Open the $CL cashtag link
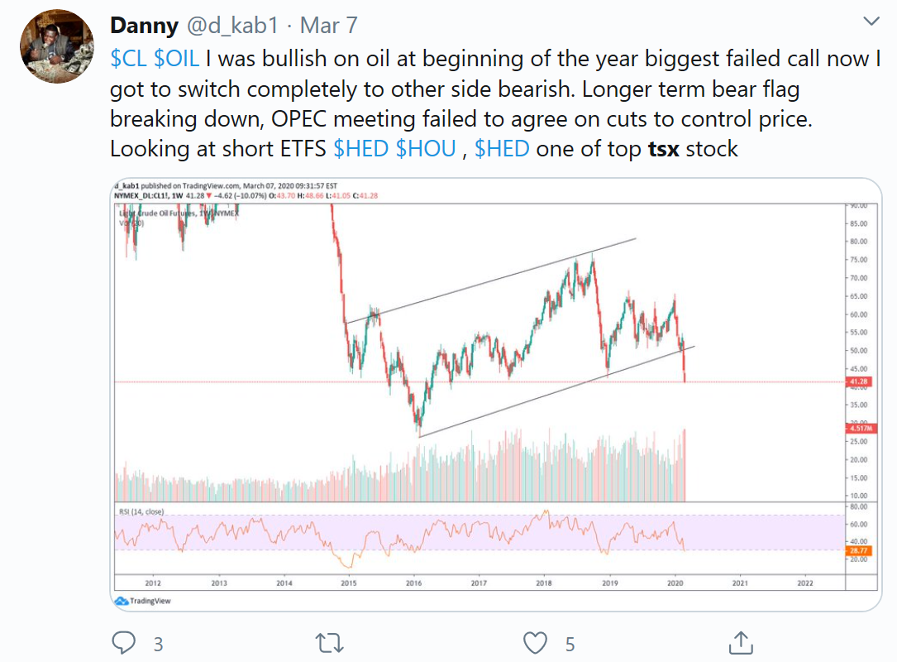The width and height of the screenshot is (897, 662). click(129, 59)
